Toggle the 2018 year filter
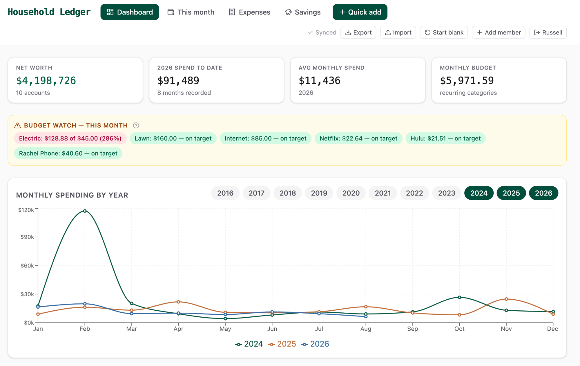This screenshot has width=580, height=366. (288, 193)
